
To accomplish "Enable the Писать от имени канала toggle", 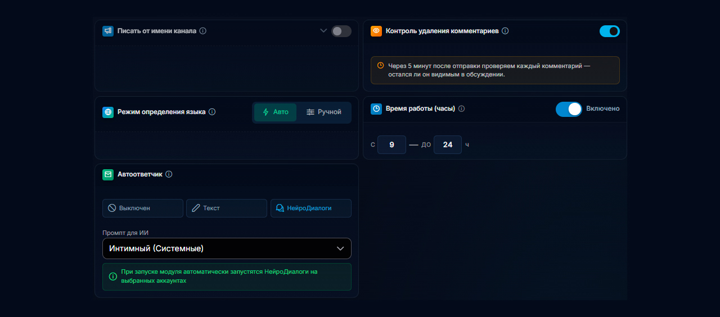I will [341, 31].
